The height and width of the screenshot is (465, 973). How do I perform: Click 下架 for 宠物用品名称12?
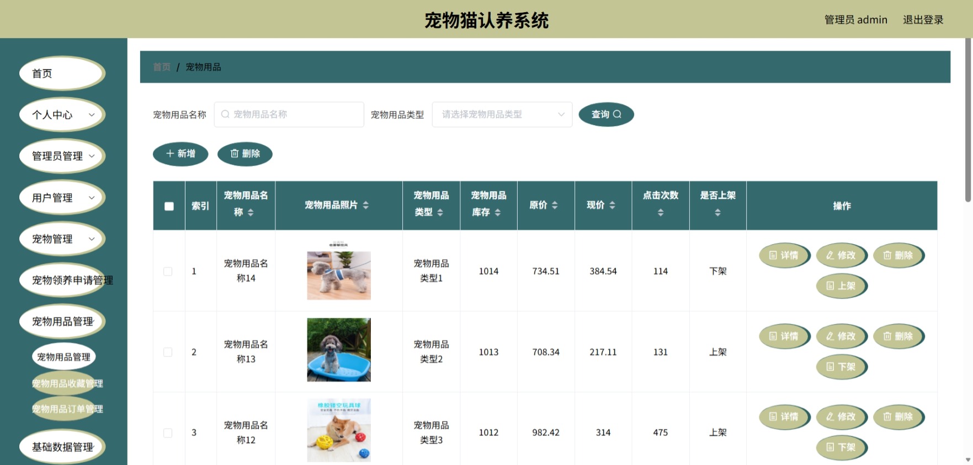[842, 447]
